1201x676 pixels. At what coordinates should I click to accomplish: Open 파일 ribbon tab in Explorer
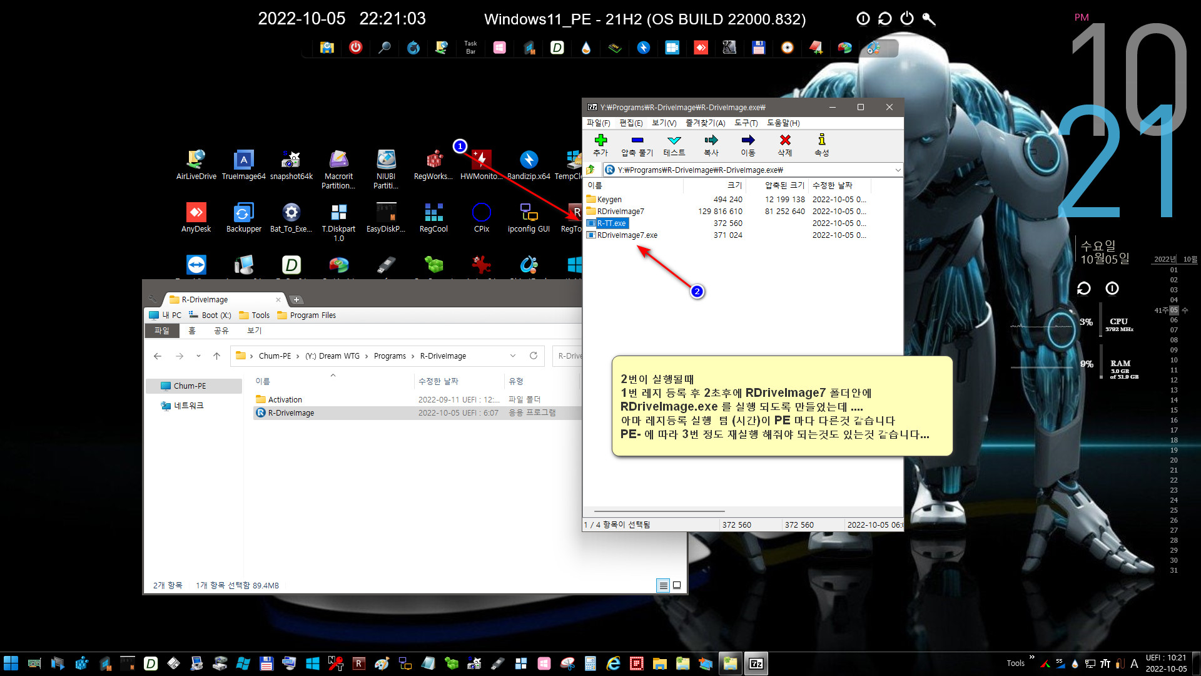162,330
